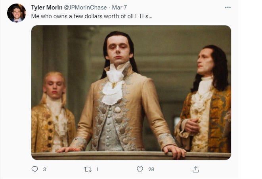Open the attached photo in the tweet

[131, 93]
